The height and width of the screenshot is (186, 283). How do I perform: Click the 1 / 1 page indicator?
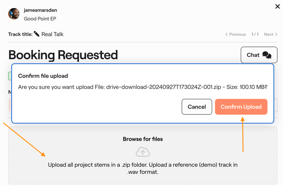tap(255, 35)
